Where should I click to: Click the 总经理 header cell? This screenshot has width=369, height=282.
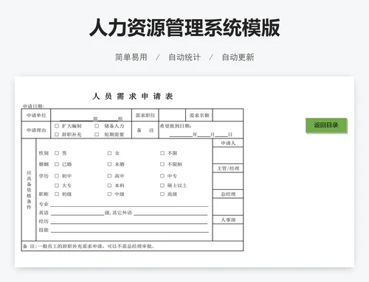tap(228, 194)
